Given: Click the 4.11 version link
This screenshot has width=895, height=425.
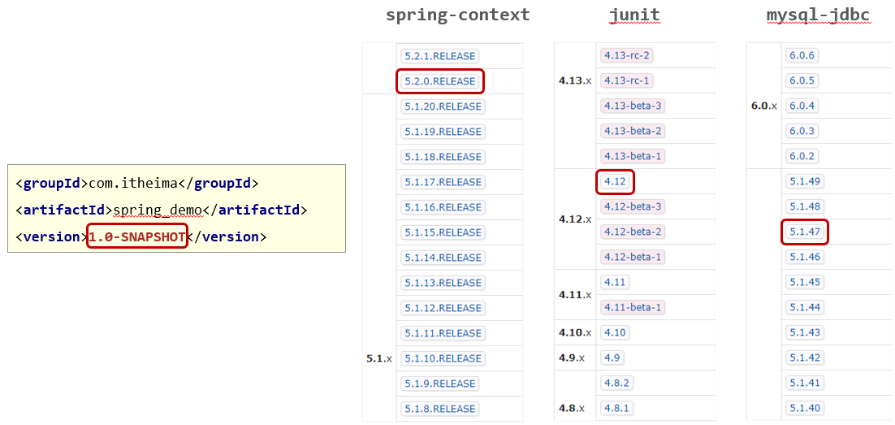Looking at the screenshot, I should [615, 282].
